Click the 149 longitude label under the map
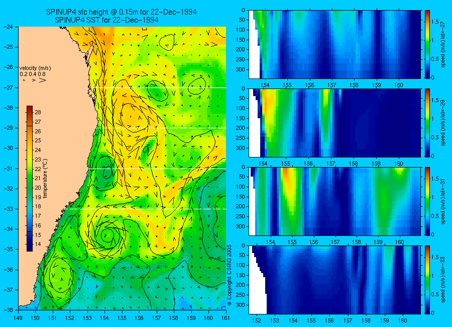The image size is (452, 327). 18,318
